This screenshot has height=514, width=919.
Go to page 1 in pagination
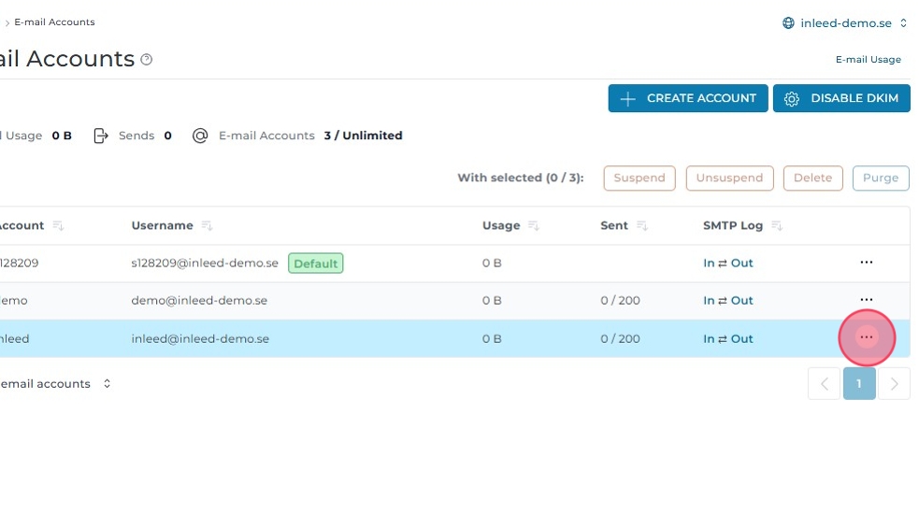[859, 383]
